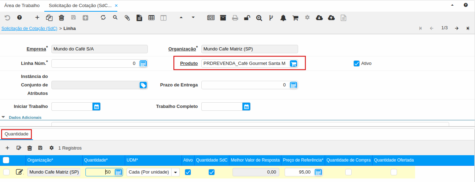Open the UDM dropdown arrow
This screenshot has width=475, height=182.
click(175, 172)
